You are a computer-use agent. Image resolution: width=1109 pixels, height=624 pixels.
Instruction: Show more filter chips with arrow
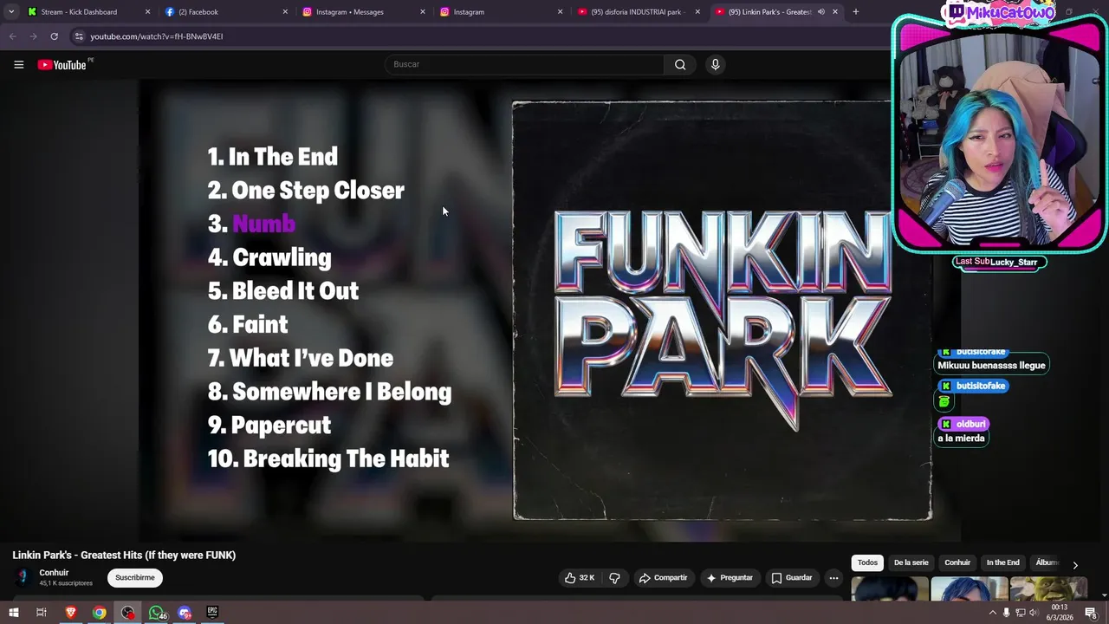1075,564
